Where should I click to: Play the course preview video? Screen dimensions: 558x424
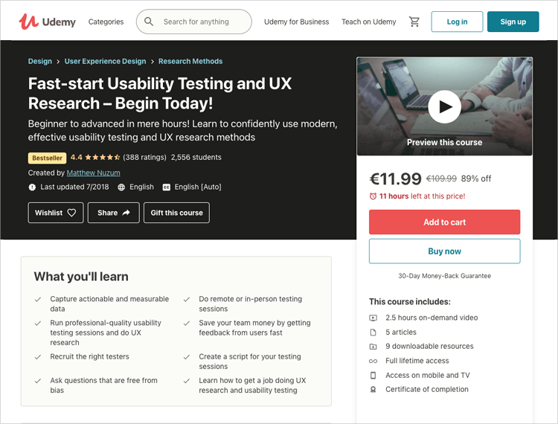click(444, 106)
